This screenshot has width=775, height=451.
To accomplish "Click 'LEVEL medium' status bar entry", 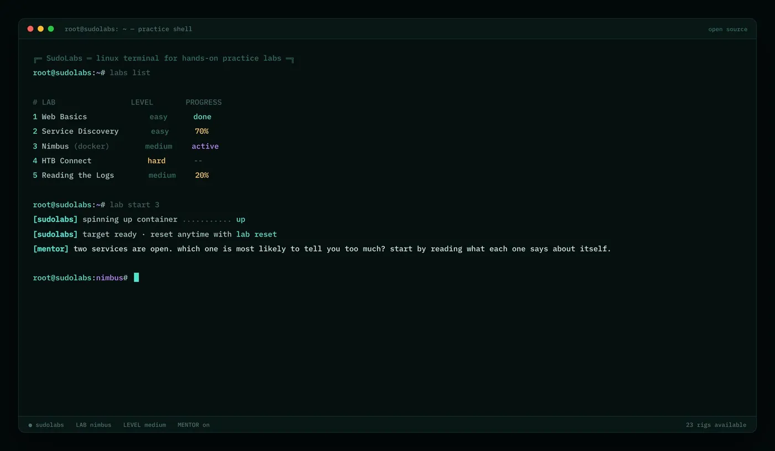I will coord(144,425).
